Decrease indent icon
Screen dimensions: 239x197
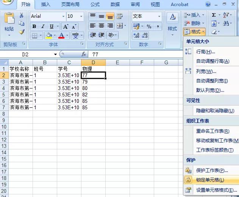93,35
